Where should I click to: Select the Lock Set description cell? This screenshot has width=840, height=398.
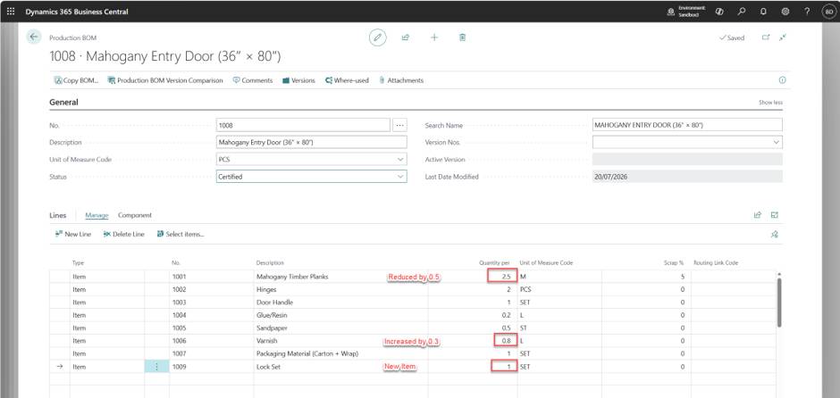340,367
